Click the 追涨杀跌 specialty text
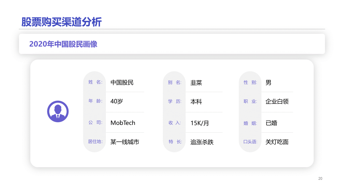 click(202, 142)
